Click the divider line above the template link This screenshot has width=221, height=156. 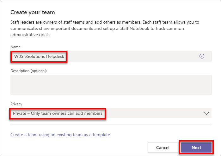111,125
